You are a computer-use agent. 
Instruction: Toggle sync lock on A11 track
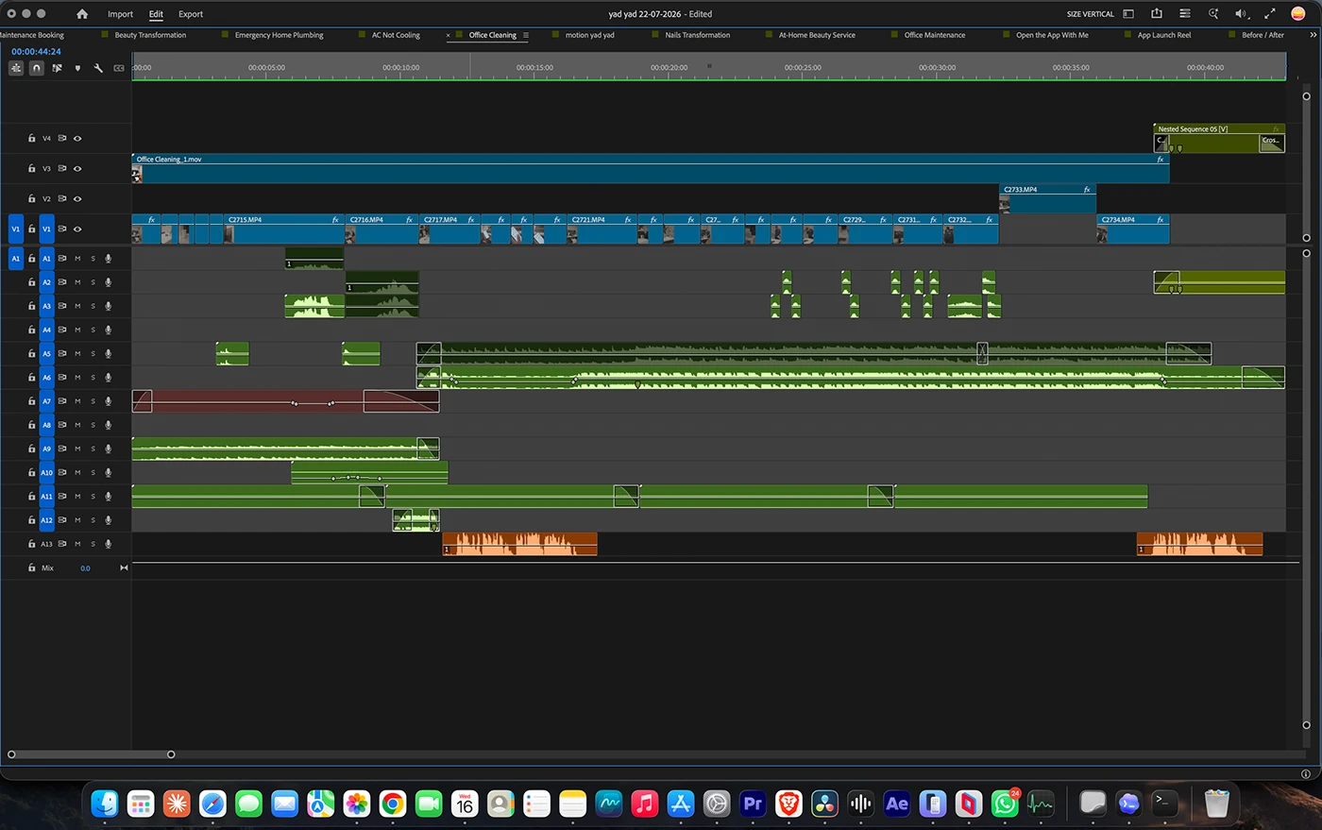(x=62, y=497)
